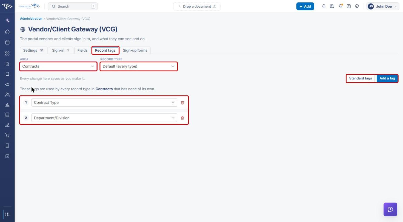Expand the Department/Division tag dropdown
This screenshot has width=403, height=222.
(x=104, y=118)
